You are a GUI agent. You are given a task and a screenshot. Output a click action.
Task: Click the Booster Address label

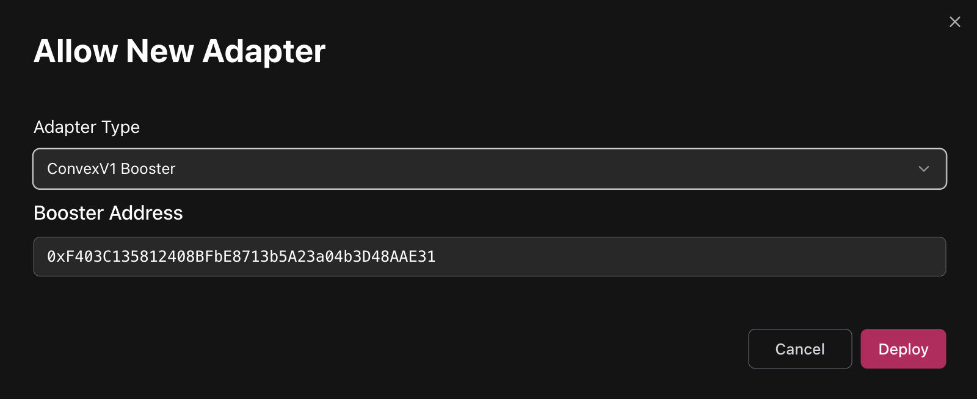pos(108,213)
